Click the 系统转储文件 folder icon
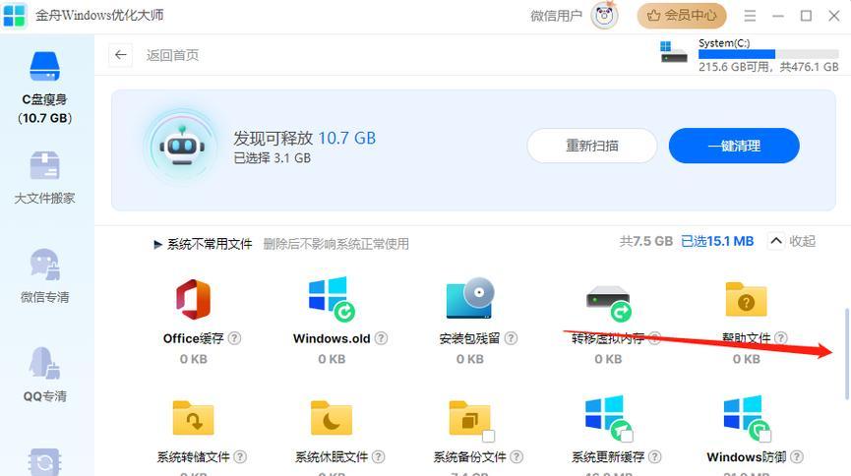 pos(193,418)
